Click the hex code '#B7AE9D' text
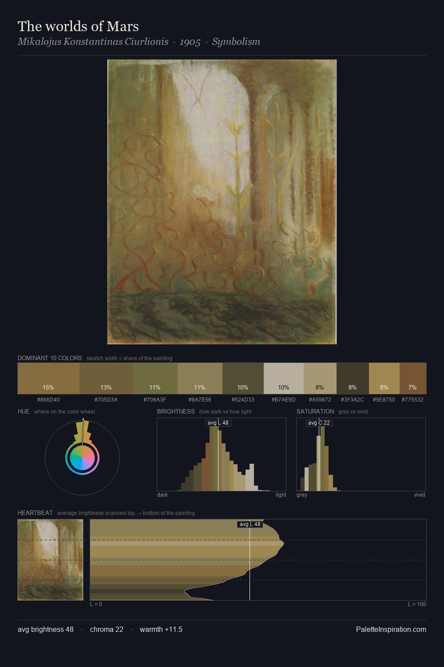 pyautogui.click(x=284, y=400)
